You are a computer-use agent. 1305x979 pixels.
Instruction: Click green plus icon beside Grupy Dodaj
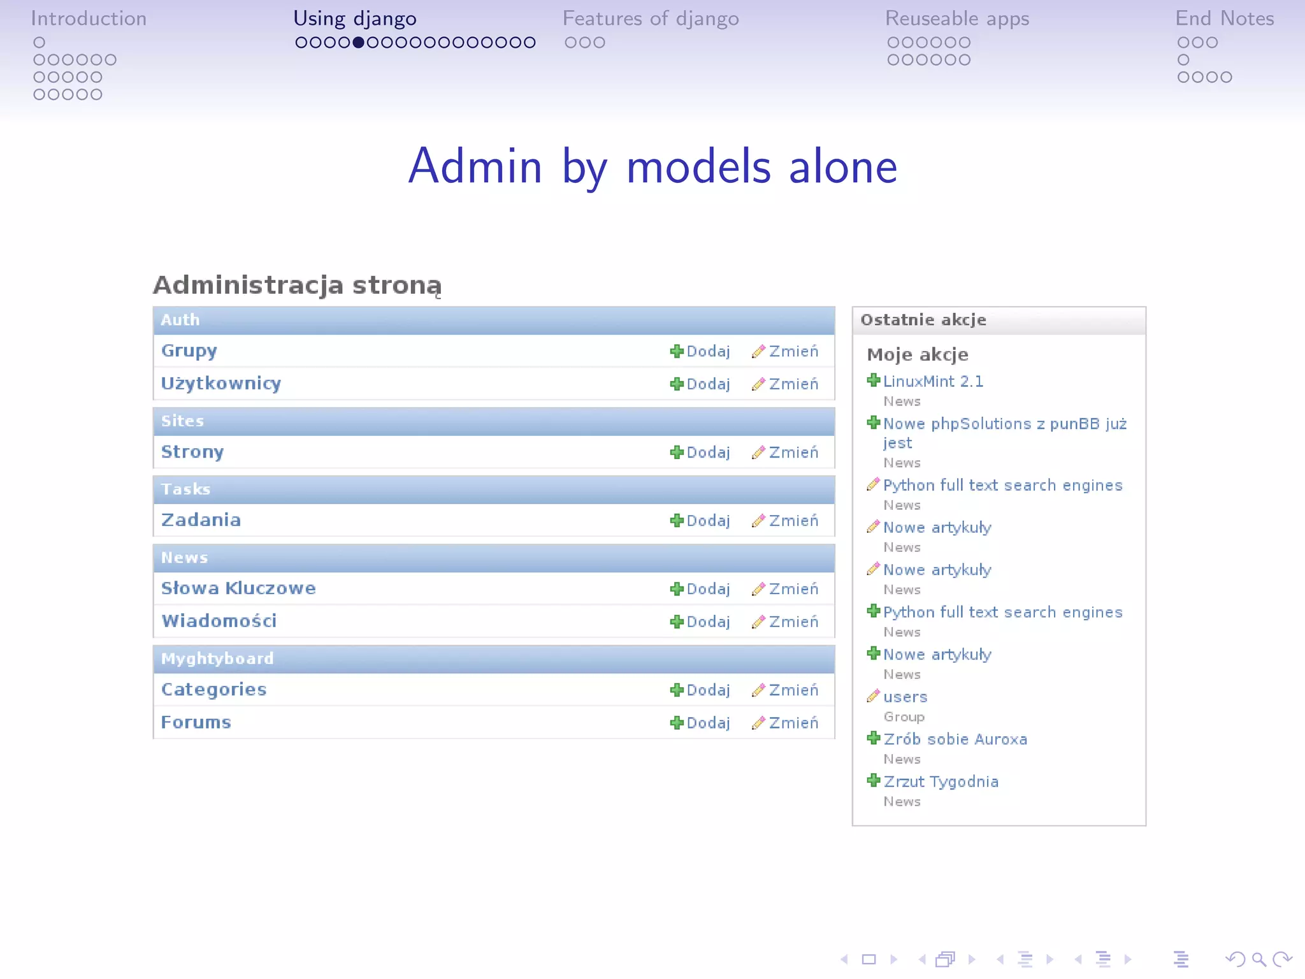tap(677, 351)
